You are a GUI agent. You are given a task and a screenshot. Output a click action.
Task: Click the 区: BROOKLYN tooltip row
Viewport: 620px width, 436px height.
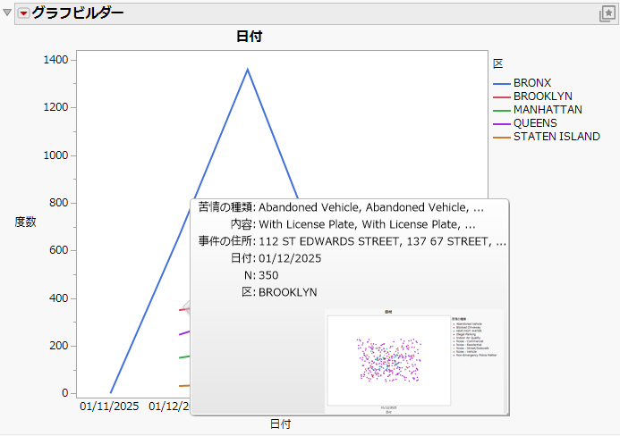click(279, 292)
